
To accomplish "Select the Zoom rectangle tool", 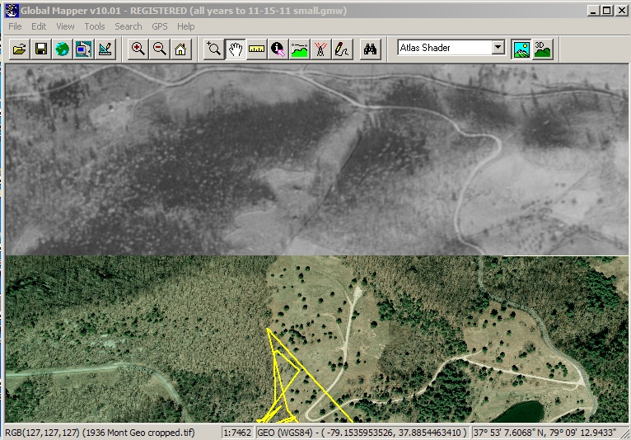I will coord(213,49).
